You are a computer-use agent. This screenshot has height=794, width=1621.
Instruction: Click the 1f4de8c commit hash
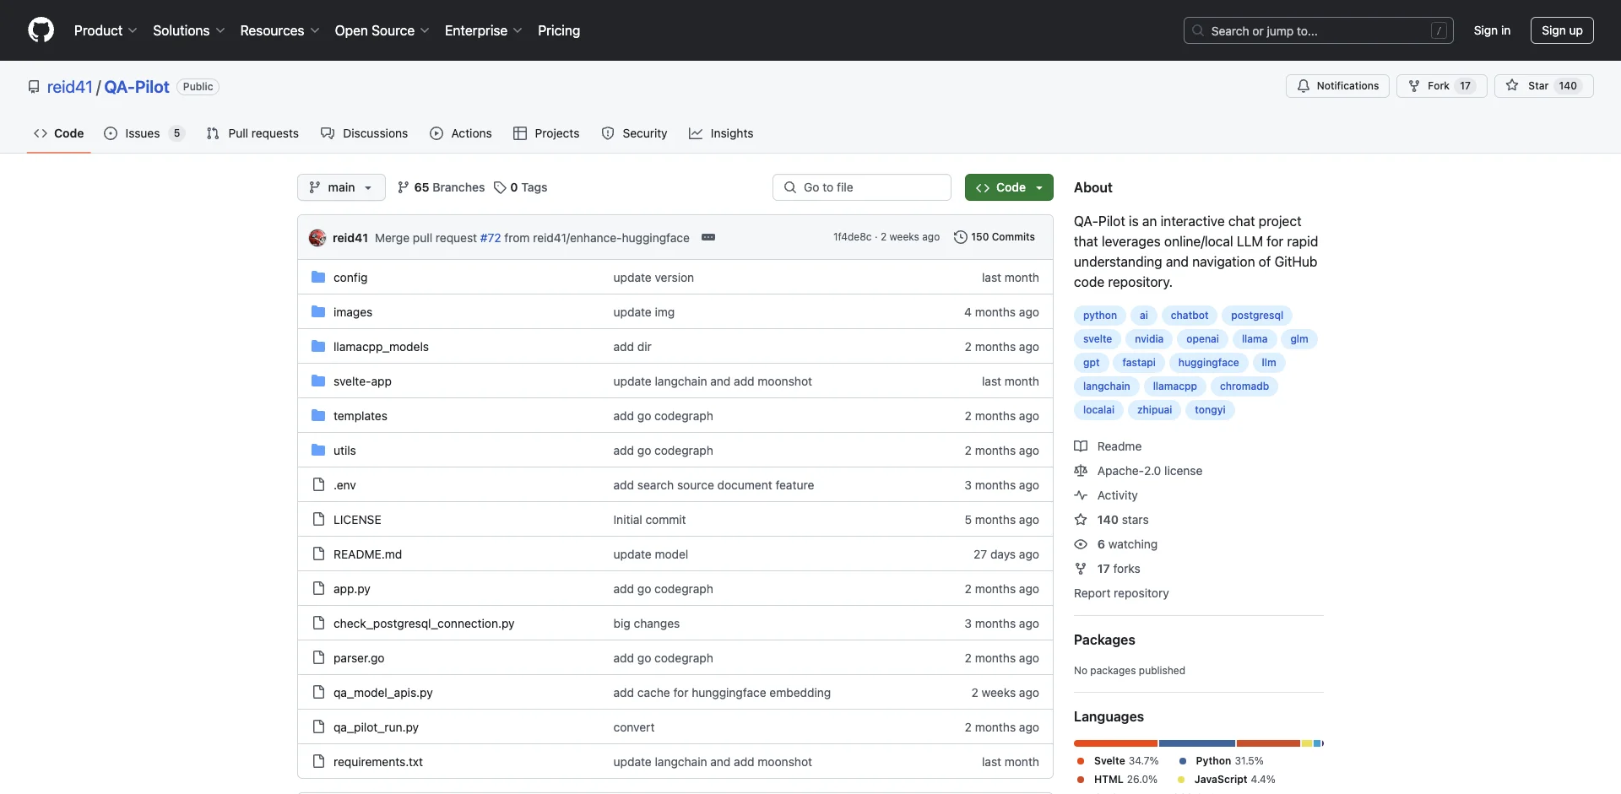point(852,237)
